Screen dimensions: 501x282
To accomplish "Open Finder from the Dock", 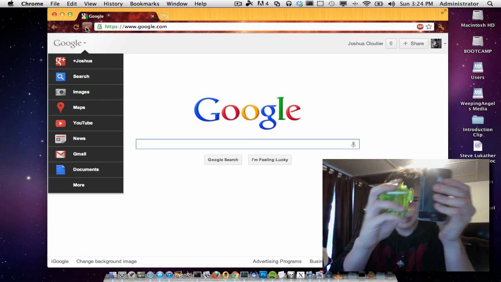I will (x=113, y=275).
